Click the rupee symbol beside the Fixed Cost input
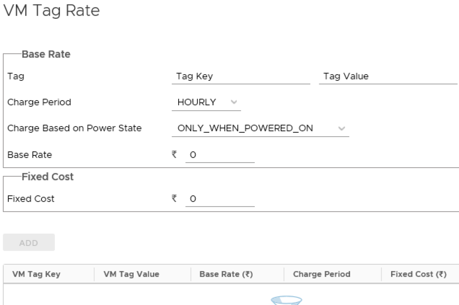 175,199
